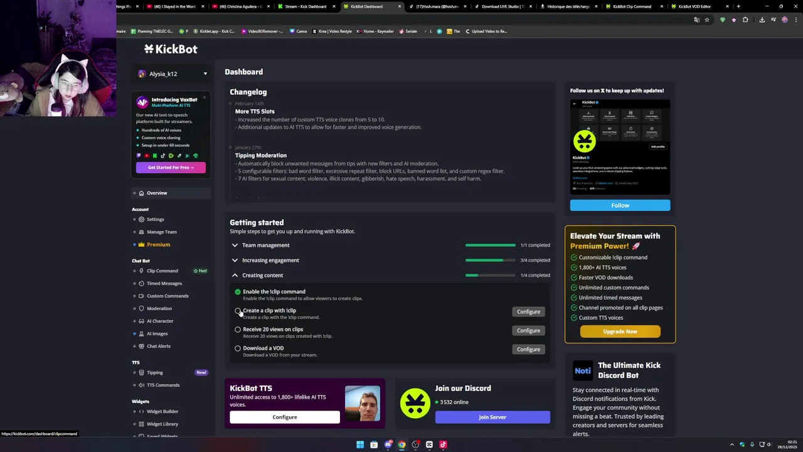Image resolution: width=803 pixels, height=452 pixels.
Task: Switch to KickBot Clip Command tab
Action: [632, 6]
